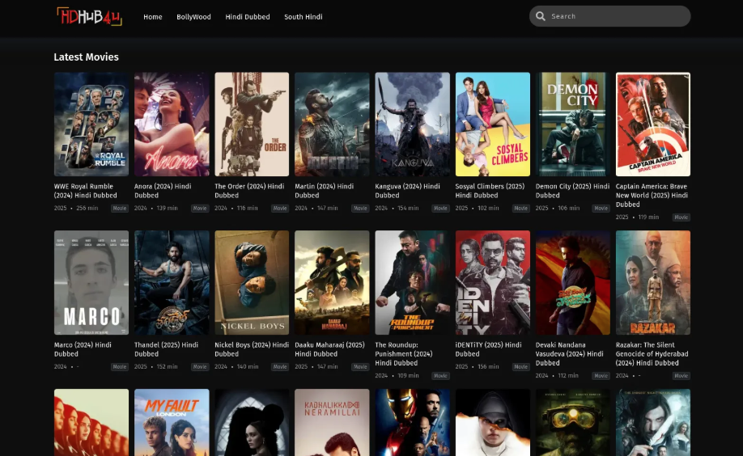Click Movie badge under Razakar
743x456 pixels.
coord(681,376)
